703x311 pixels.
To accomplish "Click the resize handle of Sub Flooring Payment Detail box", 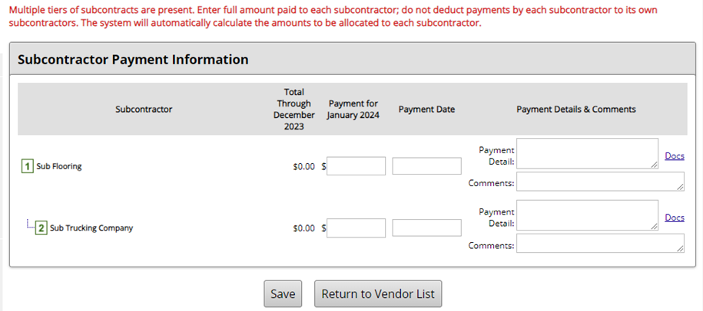I will click(x=655, y=165).
